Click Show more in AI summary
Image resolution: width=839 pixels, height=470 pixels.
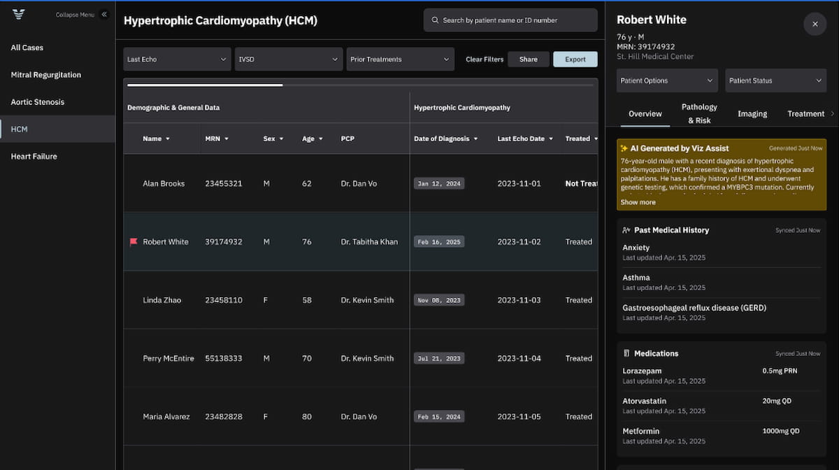[x=638, y=202]
